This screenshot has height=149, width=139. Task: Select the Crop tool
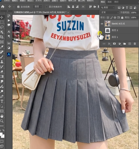(x=2, y=37)
